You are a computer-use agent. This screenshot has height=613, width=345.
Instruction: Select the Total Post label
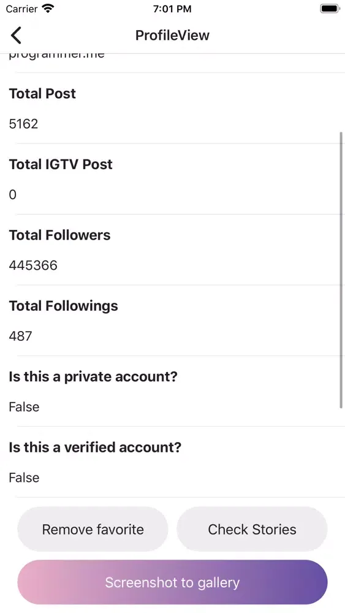[42, 93]
